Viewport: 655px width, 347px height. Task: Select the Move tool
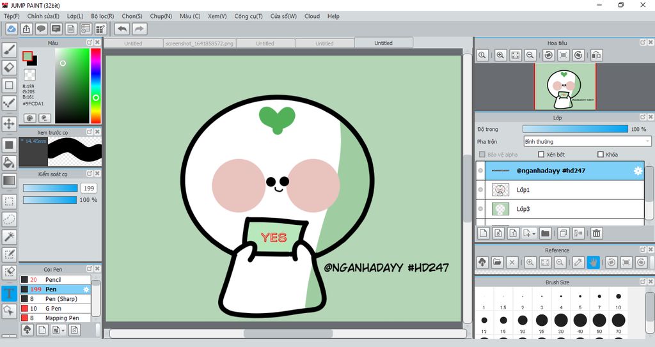(x=9, y=123)
